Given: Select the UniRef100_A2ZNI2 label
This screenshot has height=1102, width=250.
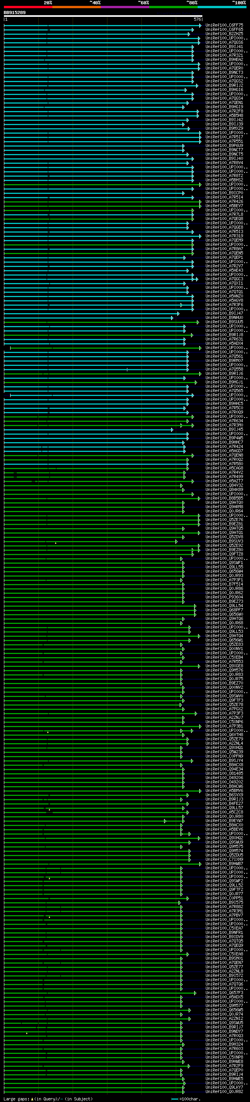Looking at the screenshot, I should tap(224, 1019).
